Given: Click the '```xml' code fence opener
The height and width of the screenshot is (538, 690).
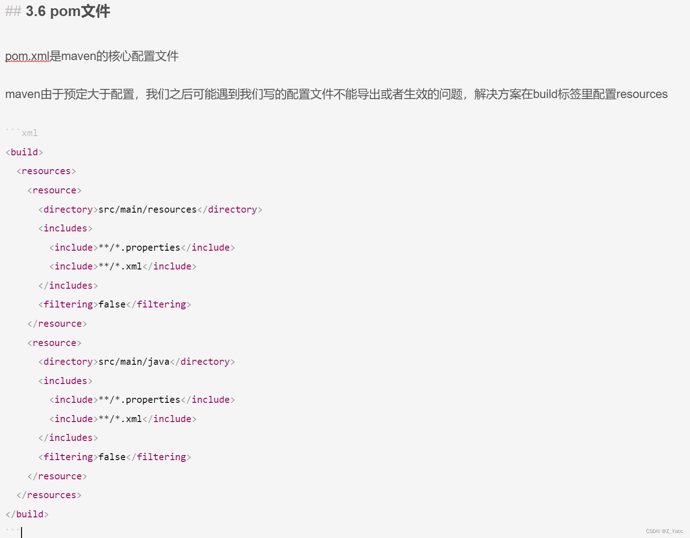Looking at the screenshot, I should (x=22, y=133).
